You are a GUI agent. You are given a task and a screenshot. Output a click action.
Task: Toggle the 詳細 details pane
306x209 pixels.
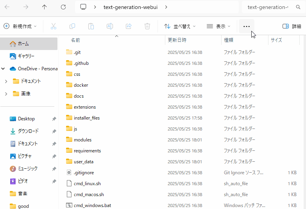click(292, 26)
